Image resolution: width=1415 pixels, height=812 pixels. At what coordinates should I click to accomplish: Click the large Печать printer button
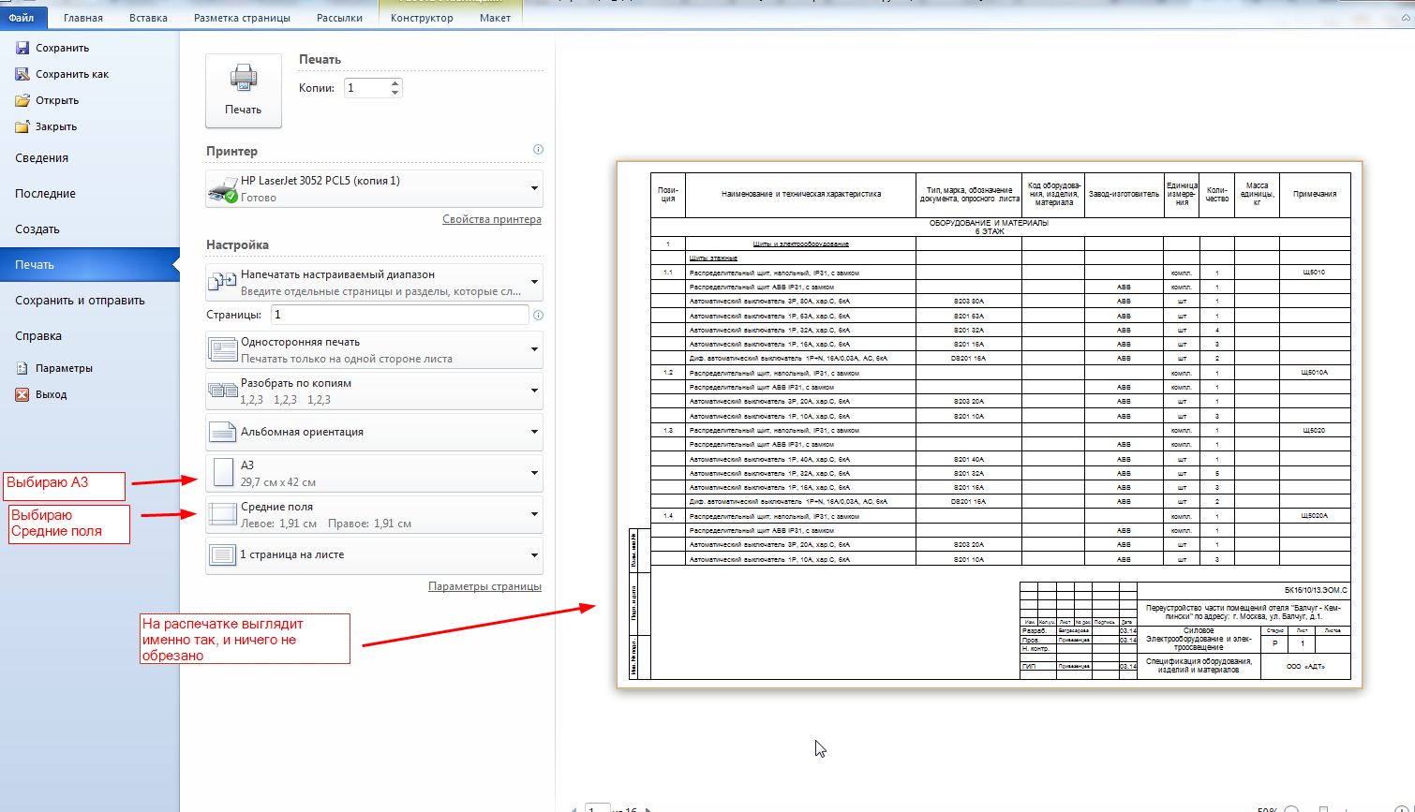click(244, 90)
